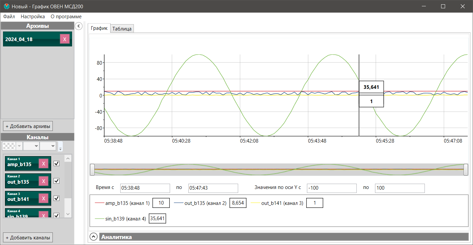Screen dimensions: 473x245
Task: Uncheck visibility of channel amp_b135
Action: coord(56,163)
